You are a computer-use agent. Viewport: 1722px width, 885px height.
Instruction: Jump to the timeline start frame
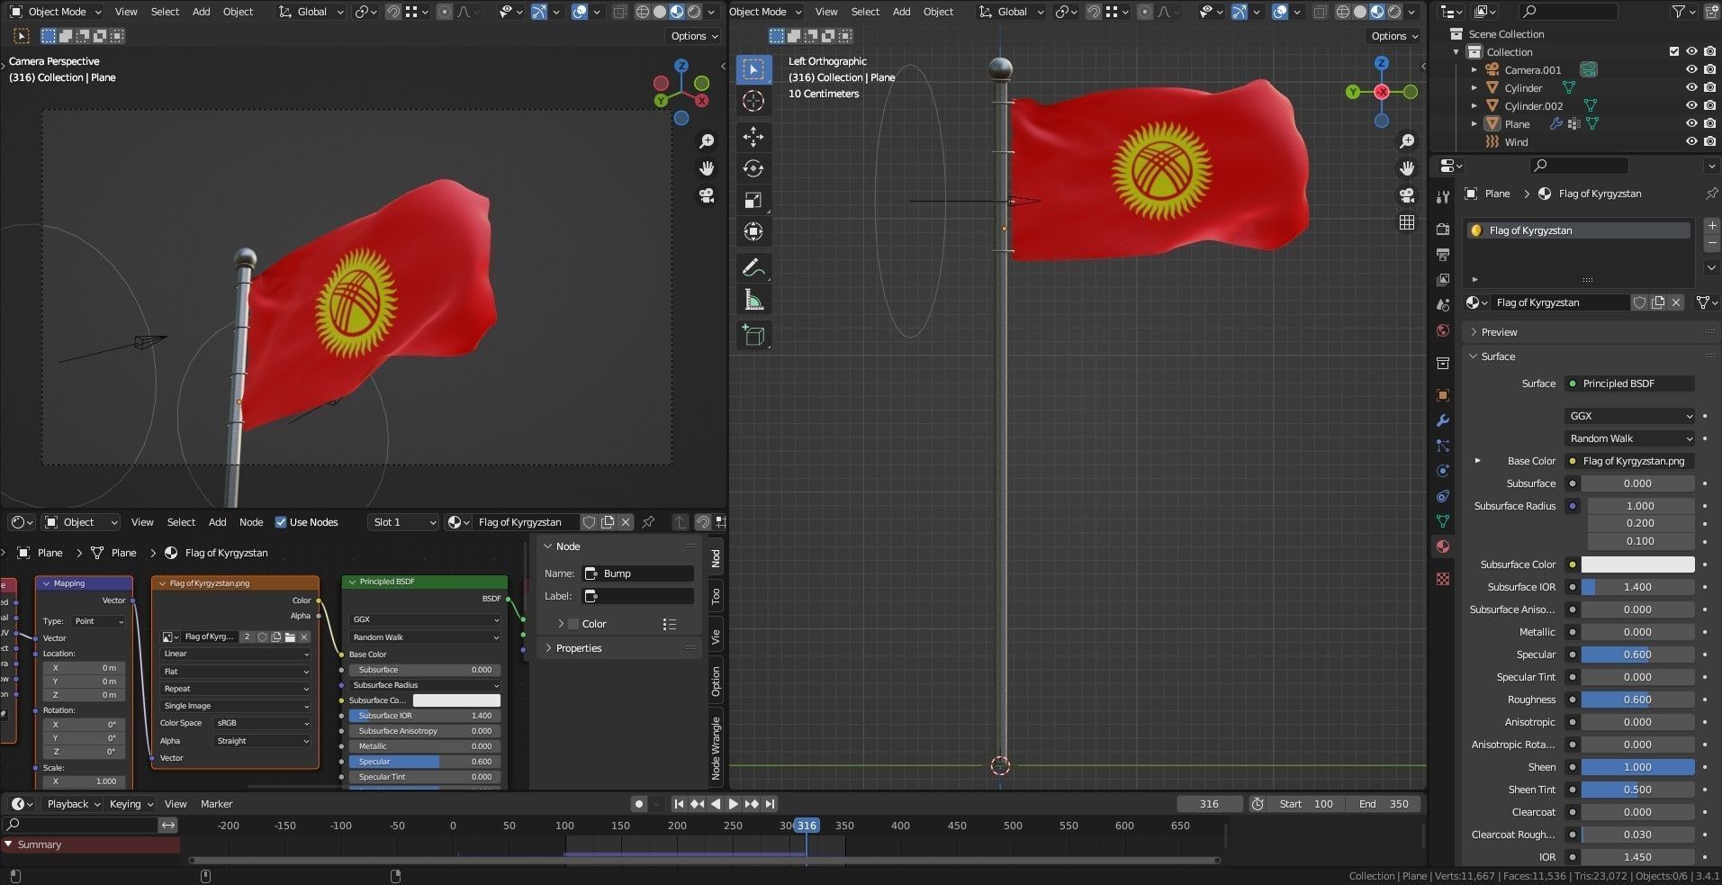click(x=679, y=804)
